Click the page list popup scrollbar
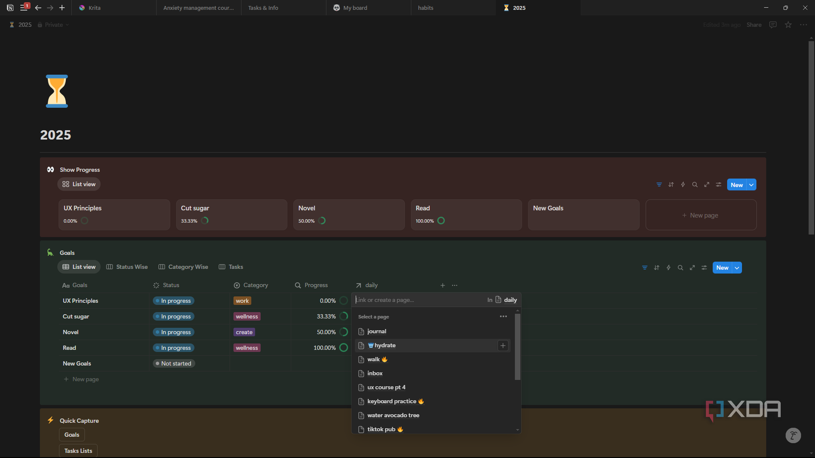 click(x=517, y=347)
